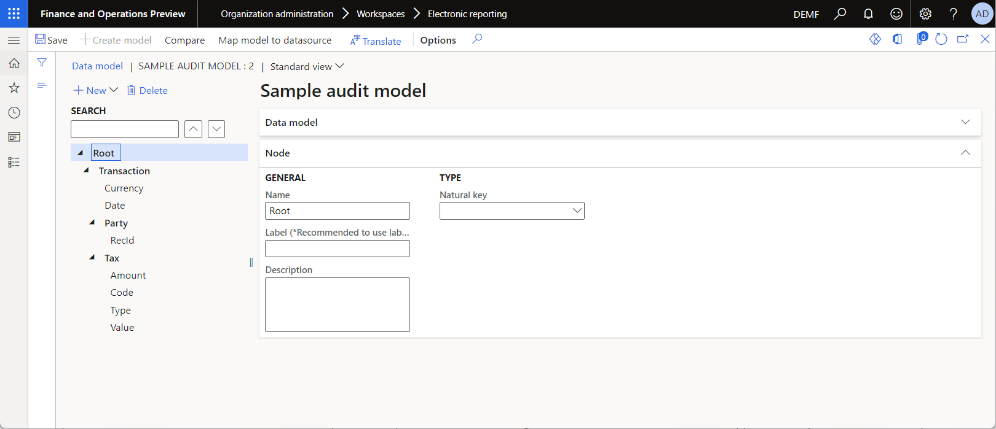Click the feedback smiley icon
The width and height of the screenshot is (996, 429).
pyautogui.click(x=896, y=14)
